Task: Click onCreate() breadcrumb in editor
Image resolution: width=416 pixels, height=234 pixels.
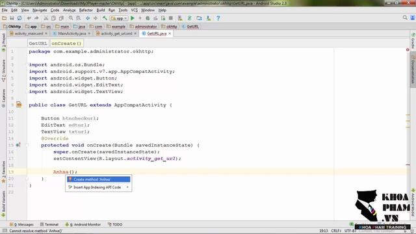Action: tap(66, 44)
